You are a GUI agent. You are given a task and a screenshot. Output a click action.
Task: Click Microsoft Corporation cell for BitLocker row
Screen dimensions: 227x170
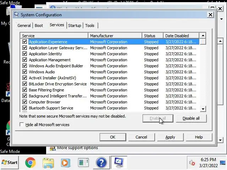109,84
